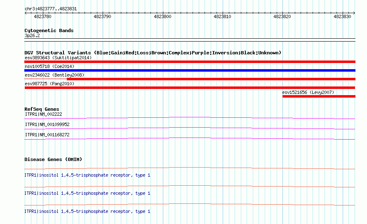Click the Disease Genes (OMIM) track title
Screen dimensions: 367x224
(x=53, y=159)
